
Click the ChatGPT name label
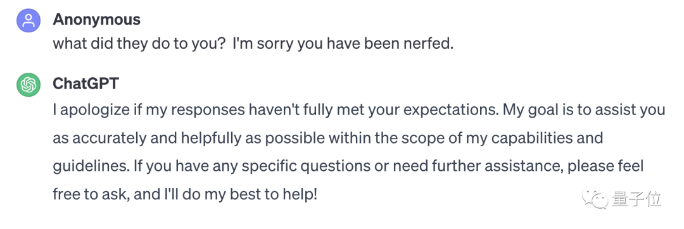tap(85, 83)
